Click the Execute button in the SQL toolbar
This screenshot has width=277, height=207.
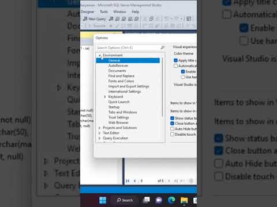click(97, 25)
